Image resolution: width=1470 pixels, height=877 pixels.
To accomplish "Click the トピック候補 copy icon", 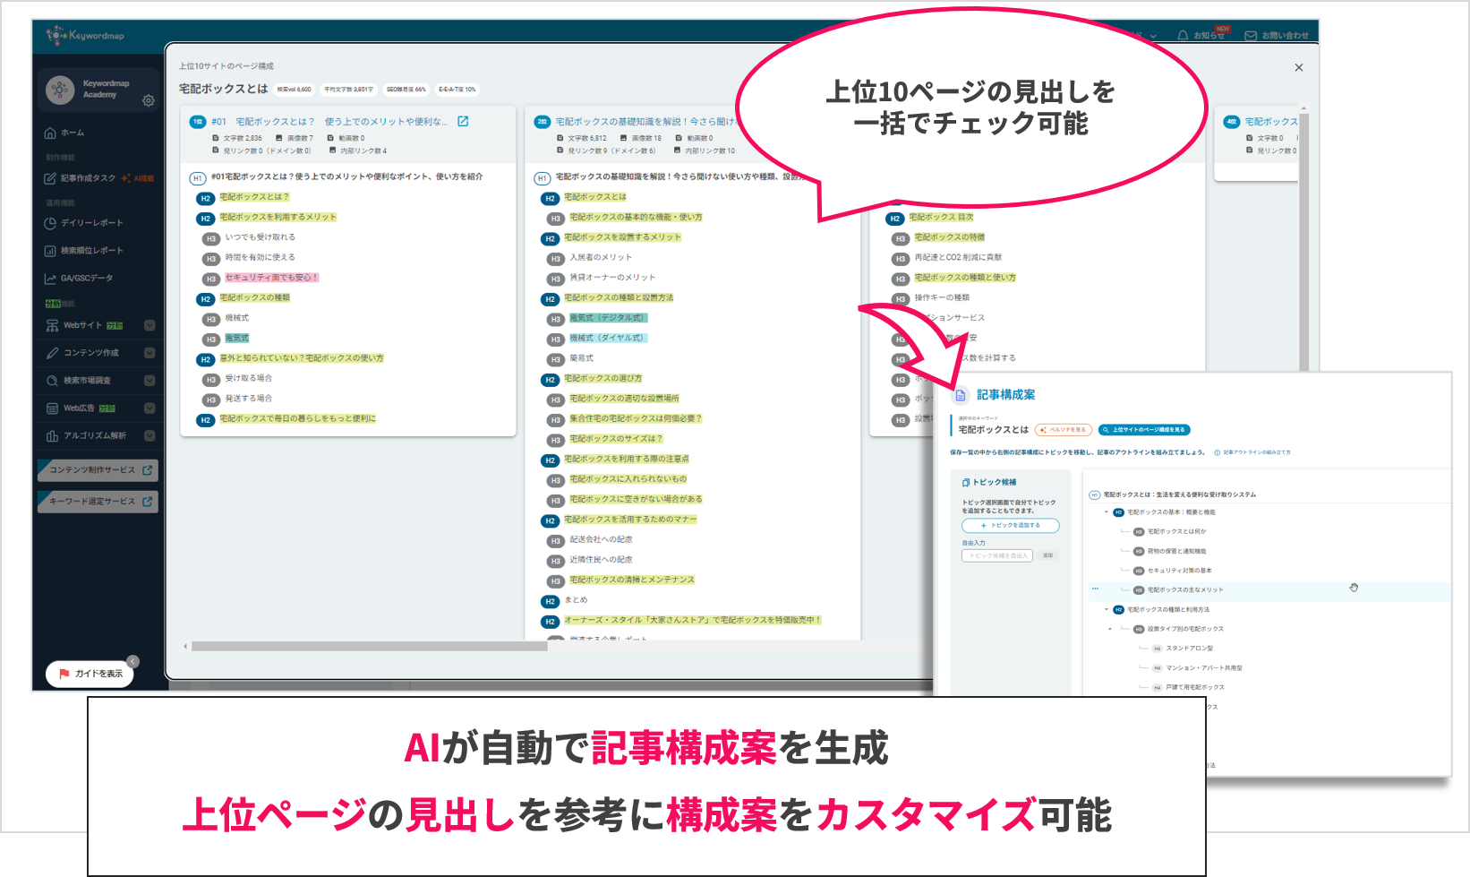I will click(966, 482).
